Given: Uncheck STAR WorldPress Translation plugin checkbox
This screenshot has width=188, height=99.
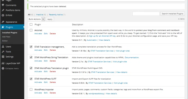Looking at the screenshot, I should (x=31, y=68).
